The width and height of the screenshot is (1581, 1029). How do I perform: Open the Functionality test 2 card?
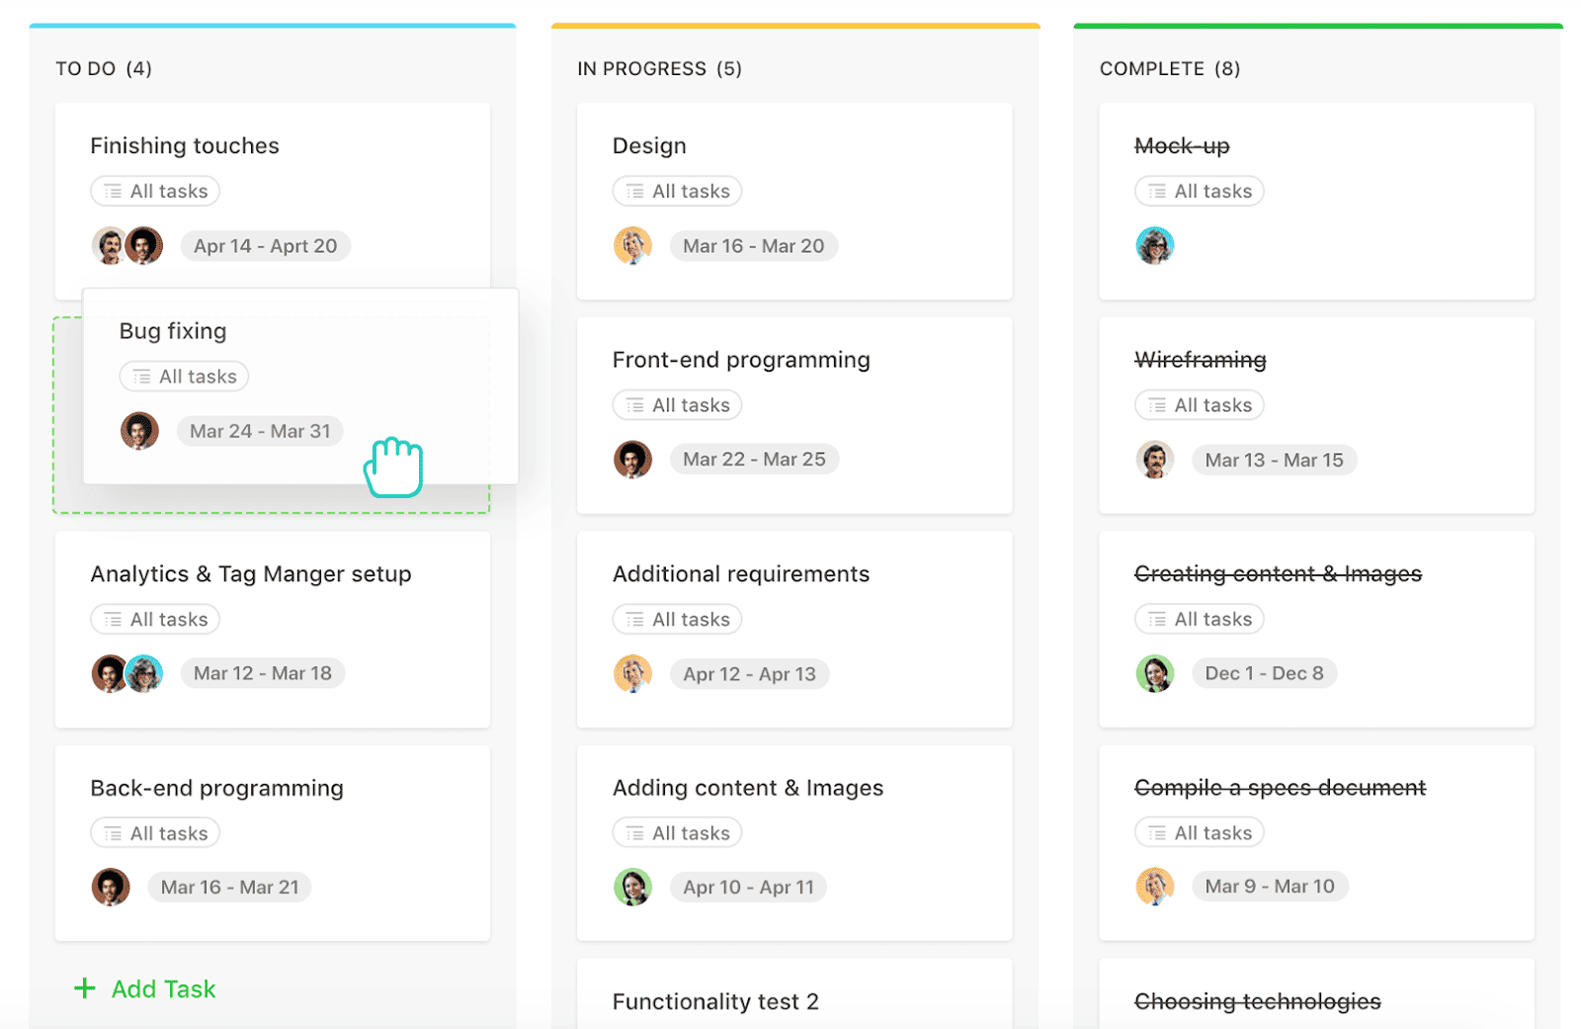point(715,1001)
